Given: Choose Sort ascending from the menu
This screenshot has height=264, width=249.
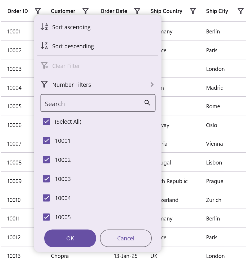Looking at the screenshot, I should click(x=98, y=27).
